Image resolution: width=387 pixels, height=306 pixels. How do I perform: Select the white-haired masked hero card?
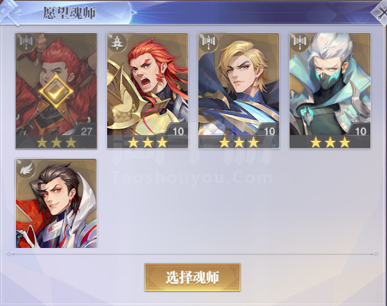coord(330,91)
